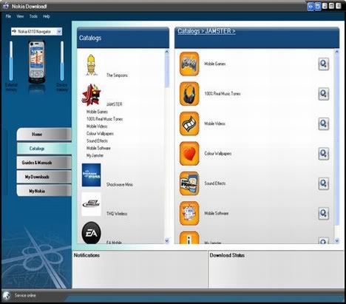Click scroll-up arrow of Catalogs list
The width and height of the screenshot is (346, 304).
click(167, 52)
